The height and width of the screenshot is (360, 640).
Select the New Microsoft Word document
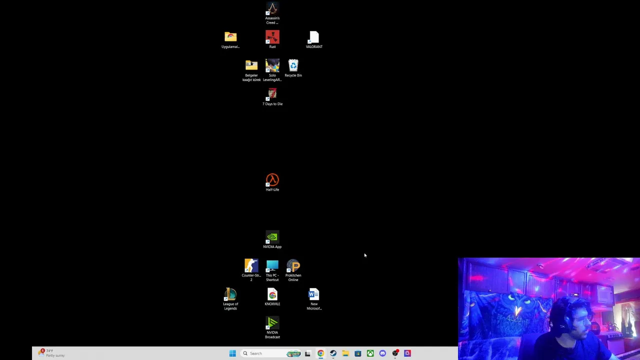point(314,299)
